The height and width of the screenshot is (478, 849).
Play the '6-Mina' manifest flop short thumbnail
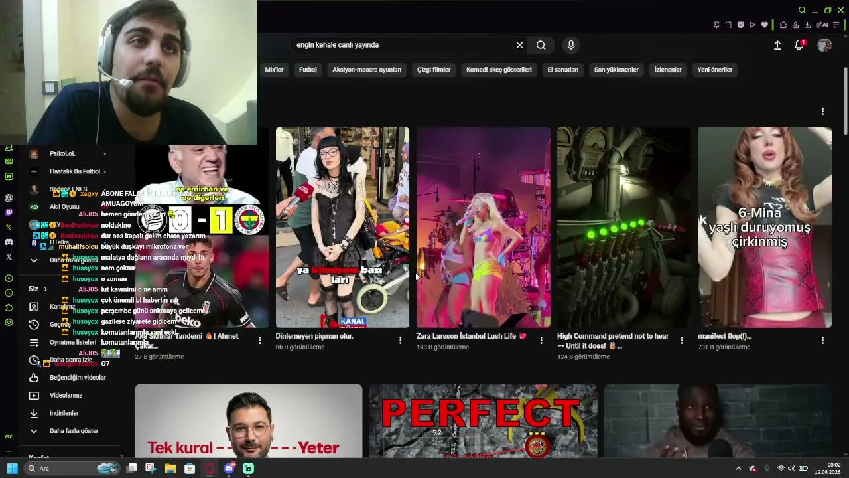(x=765, y=228)
